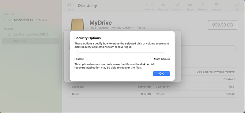The image size is (245, 113).
Task: Click the Available 999.91 GB value
Action: (x=144, y=87)
